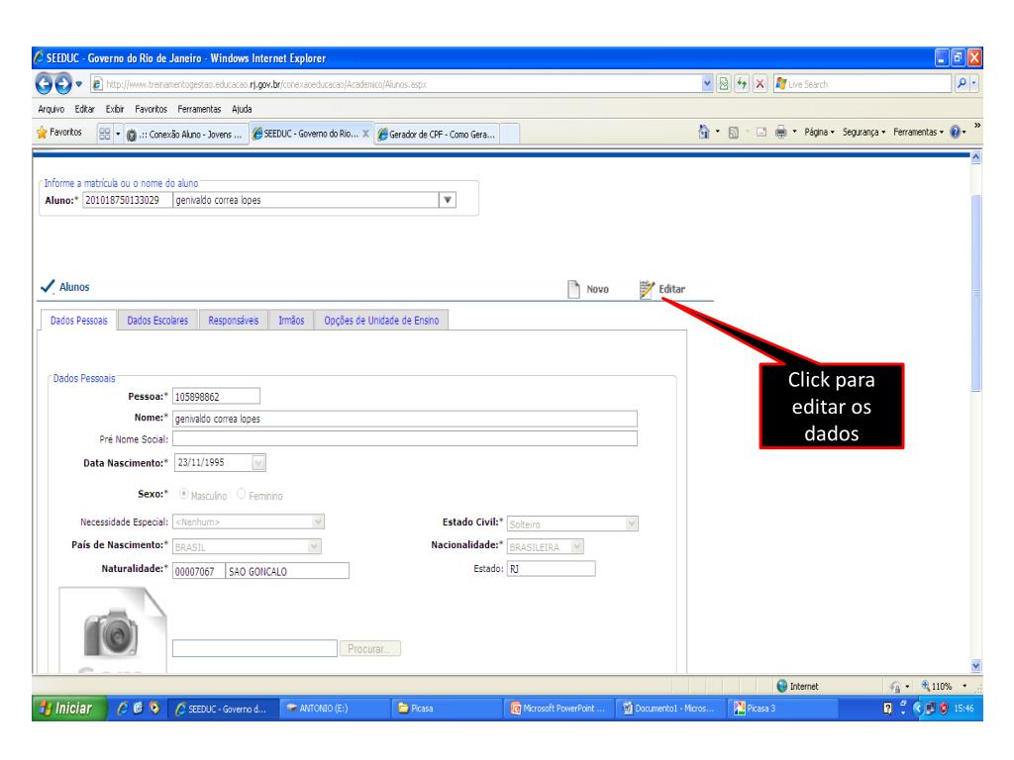1014x760 pixels.
Task: Click the Naturalidade city field SAO GONCALO
Action: [x=287, y=571]
